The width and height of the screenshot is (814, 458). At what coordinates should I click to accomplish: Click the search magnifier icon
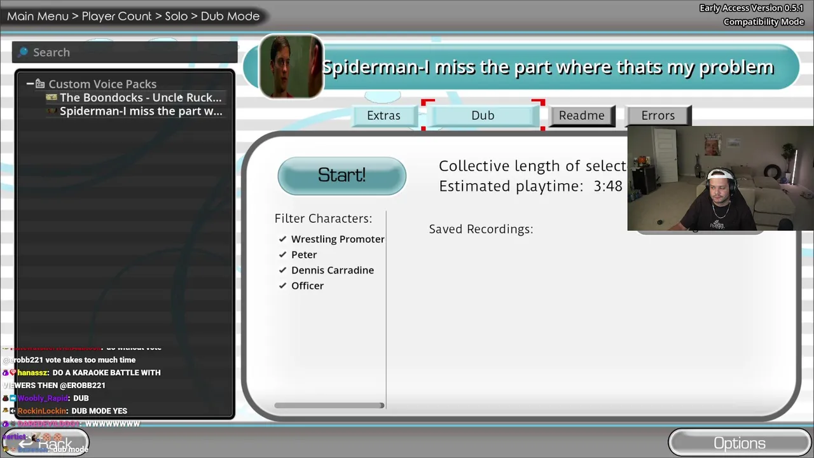(23, 52)
